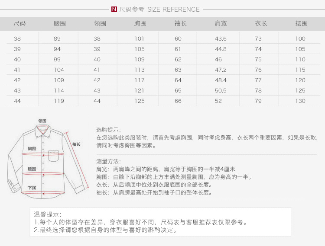Click sleeve length value 60
The width and height of the screenshot is (325, 246).
[x=178, y=38]
